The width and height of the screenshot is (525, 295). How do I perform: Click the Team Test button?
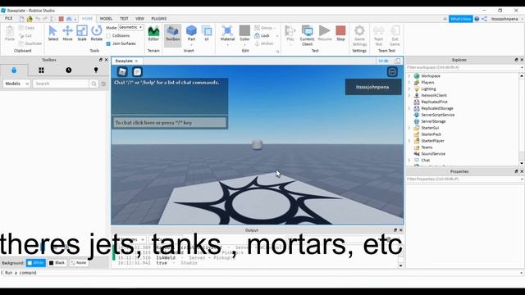[378, 34]
